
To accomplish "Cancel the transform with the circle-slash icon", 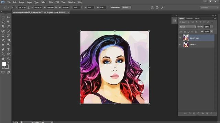I will [x=157, y=8].
